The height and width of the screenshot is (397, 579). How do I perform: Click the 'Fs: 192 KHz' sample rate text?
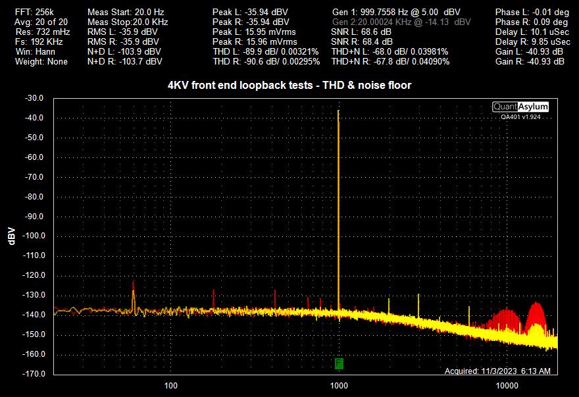pyautogui.click(x=39, y=41)
